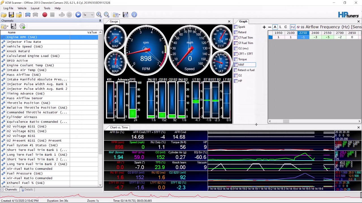
Task: Add a channel with gear-plus icon
Action: (x=22, y=26)
